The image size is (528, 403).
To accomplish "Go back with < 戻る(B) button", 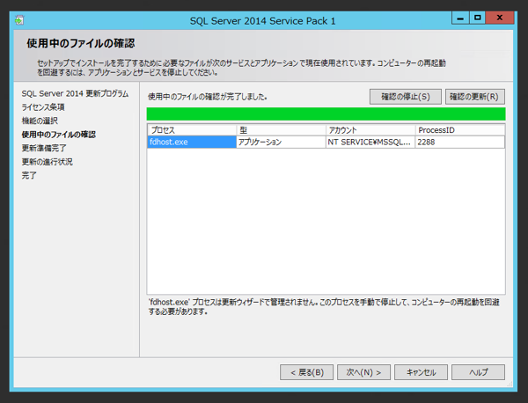I will (x=307, y=372).
